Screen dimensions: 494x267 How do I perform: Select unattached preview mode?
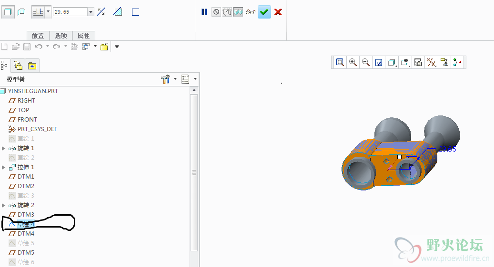pyautogui.click(x=227, y=12)
